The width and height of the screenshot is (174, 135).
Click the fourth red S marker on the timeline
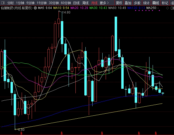coord(139,133)
